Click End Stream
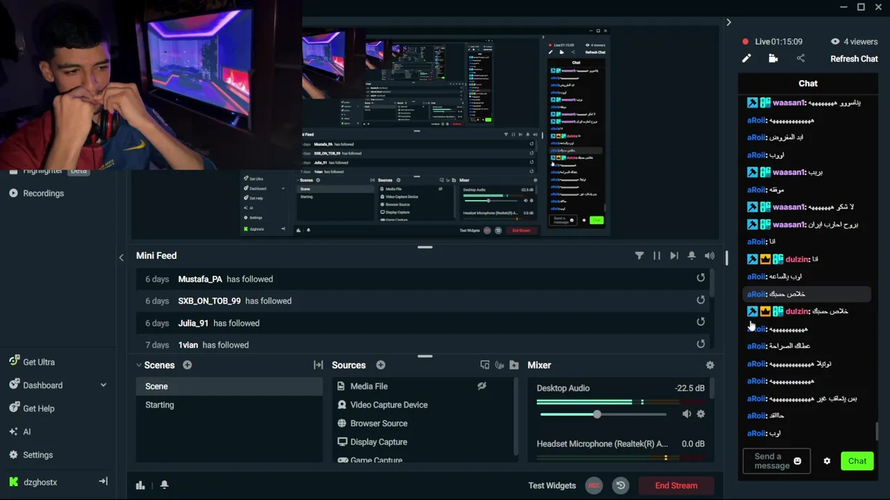The width and height of the screenshot is (890, 500). coord(676,485)
